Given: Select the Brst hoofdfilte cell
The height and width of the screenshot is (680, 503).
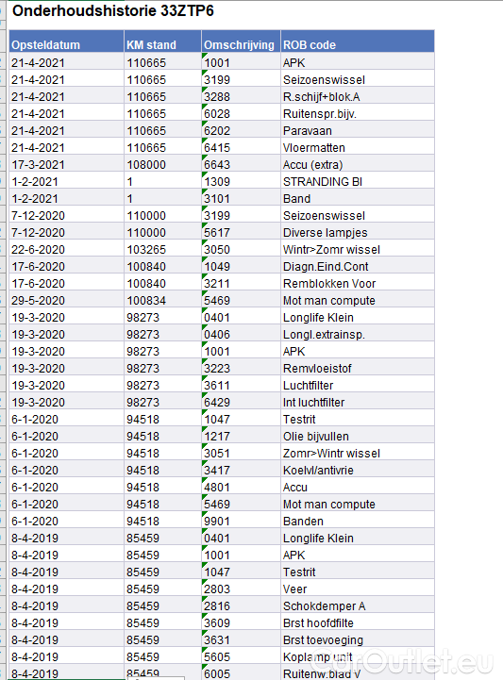Looking at the screenshot, I should (358, 622).
